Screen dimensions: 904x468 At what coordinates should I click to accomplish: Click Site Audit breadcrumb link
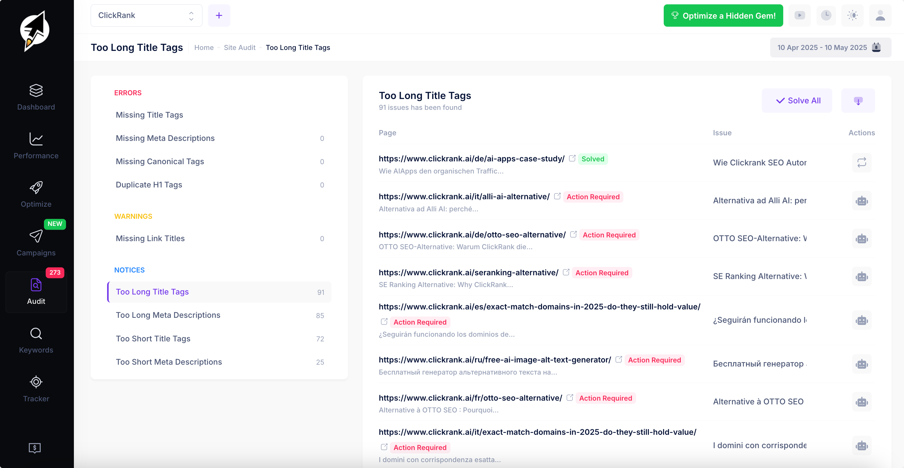pyautogui.click(x=239, y=47)
